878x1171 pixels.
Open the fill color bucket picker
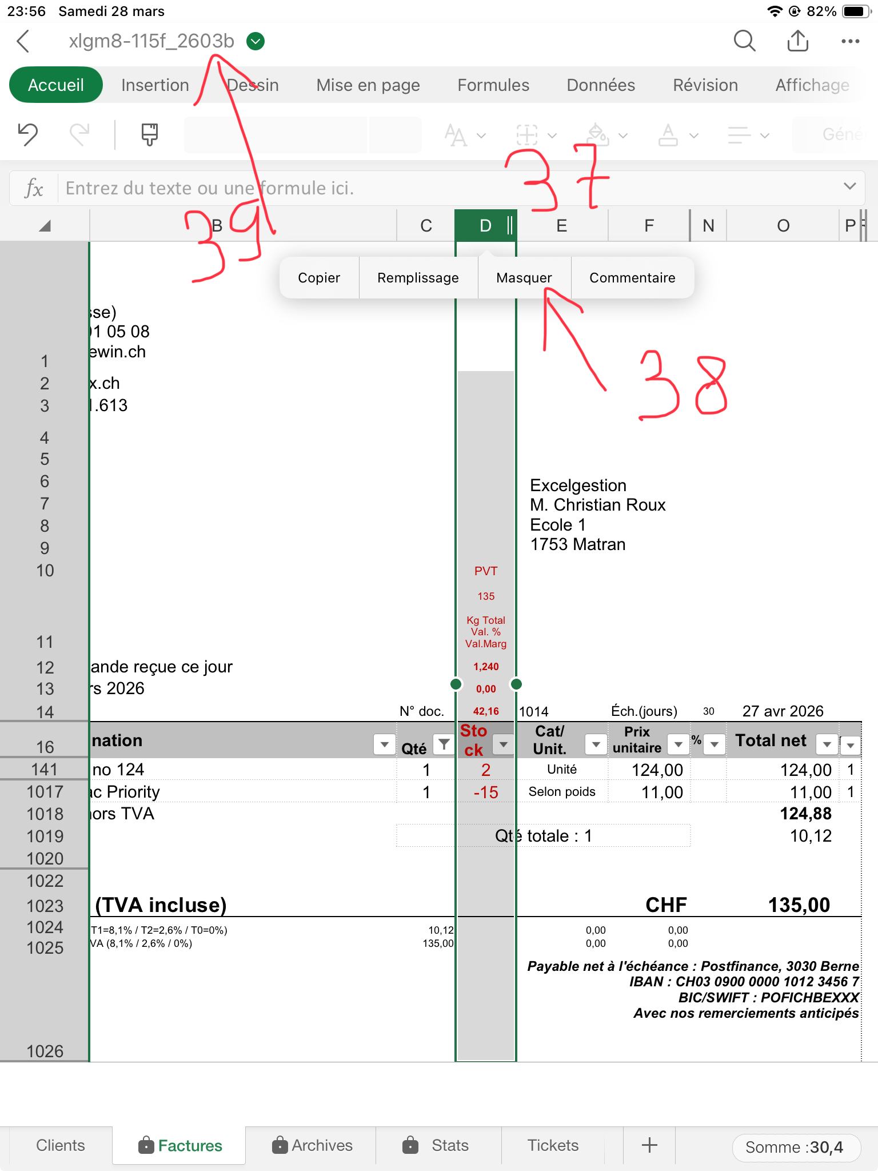[598, 135]
